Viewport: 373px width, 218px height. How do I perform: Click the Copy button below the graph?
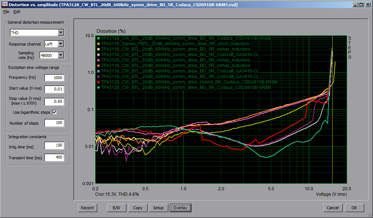[138, 208]
